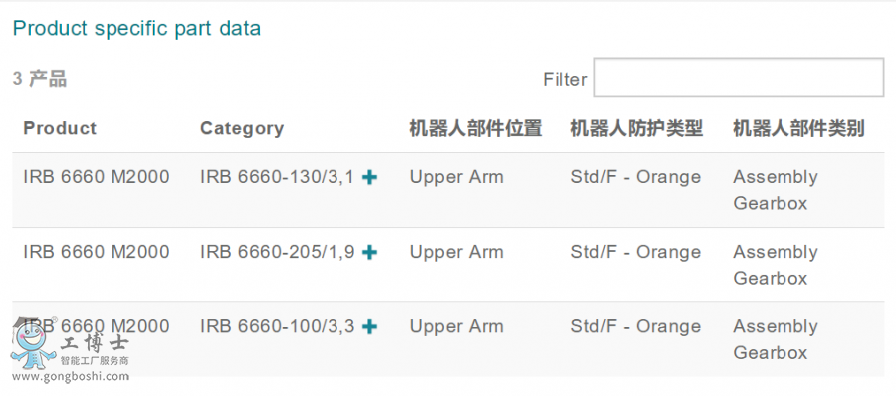Screen dimensions: 896x396
Task: Open the www.gongboshi.com watermark link
Action: 71,376
